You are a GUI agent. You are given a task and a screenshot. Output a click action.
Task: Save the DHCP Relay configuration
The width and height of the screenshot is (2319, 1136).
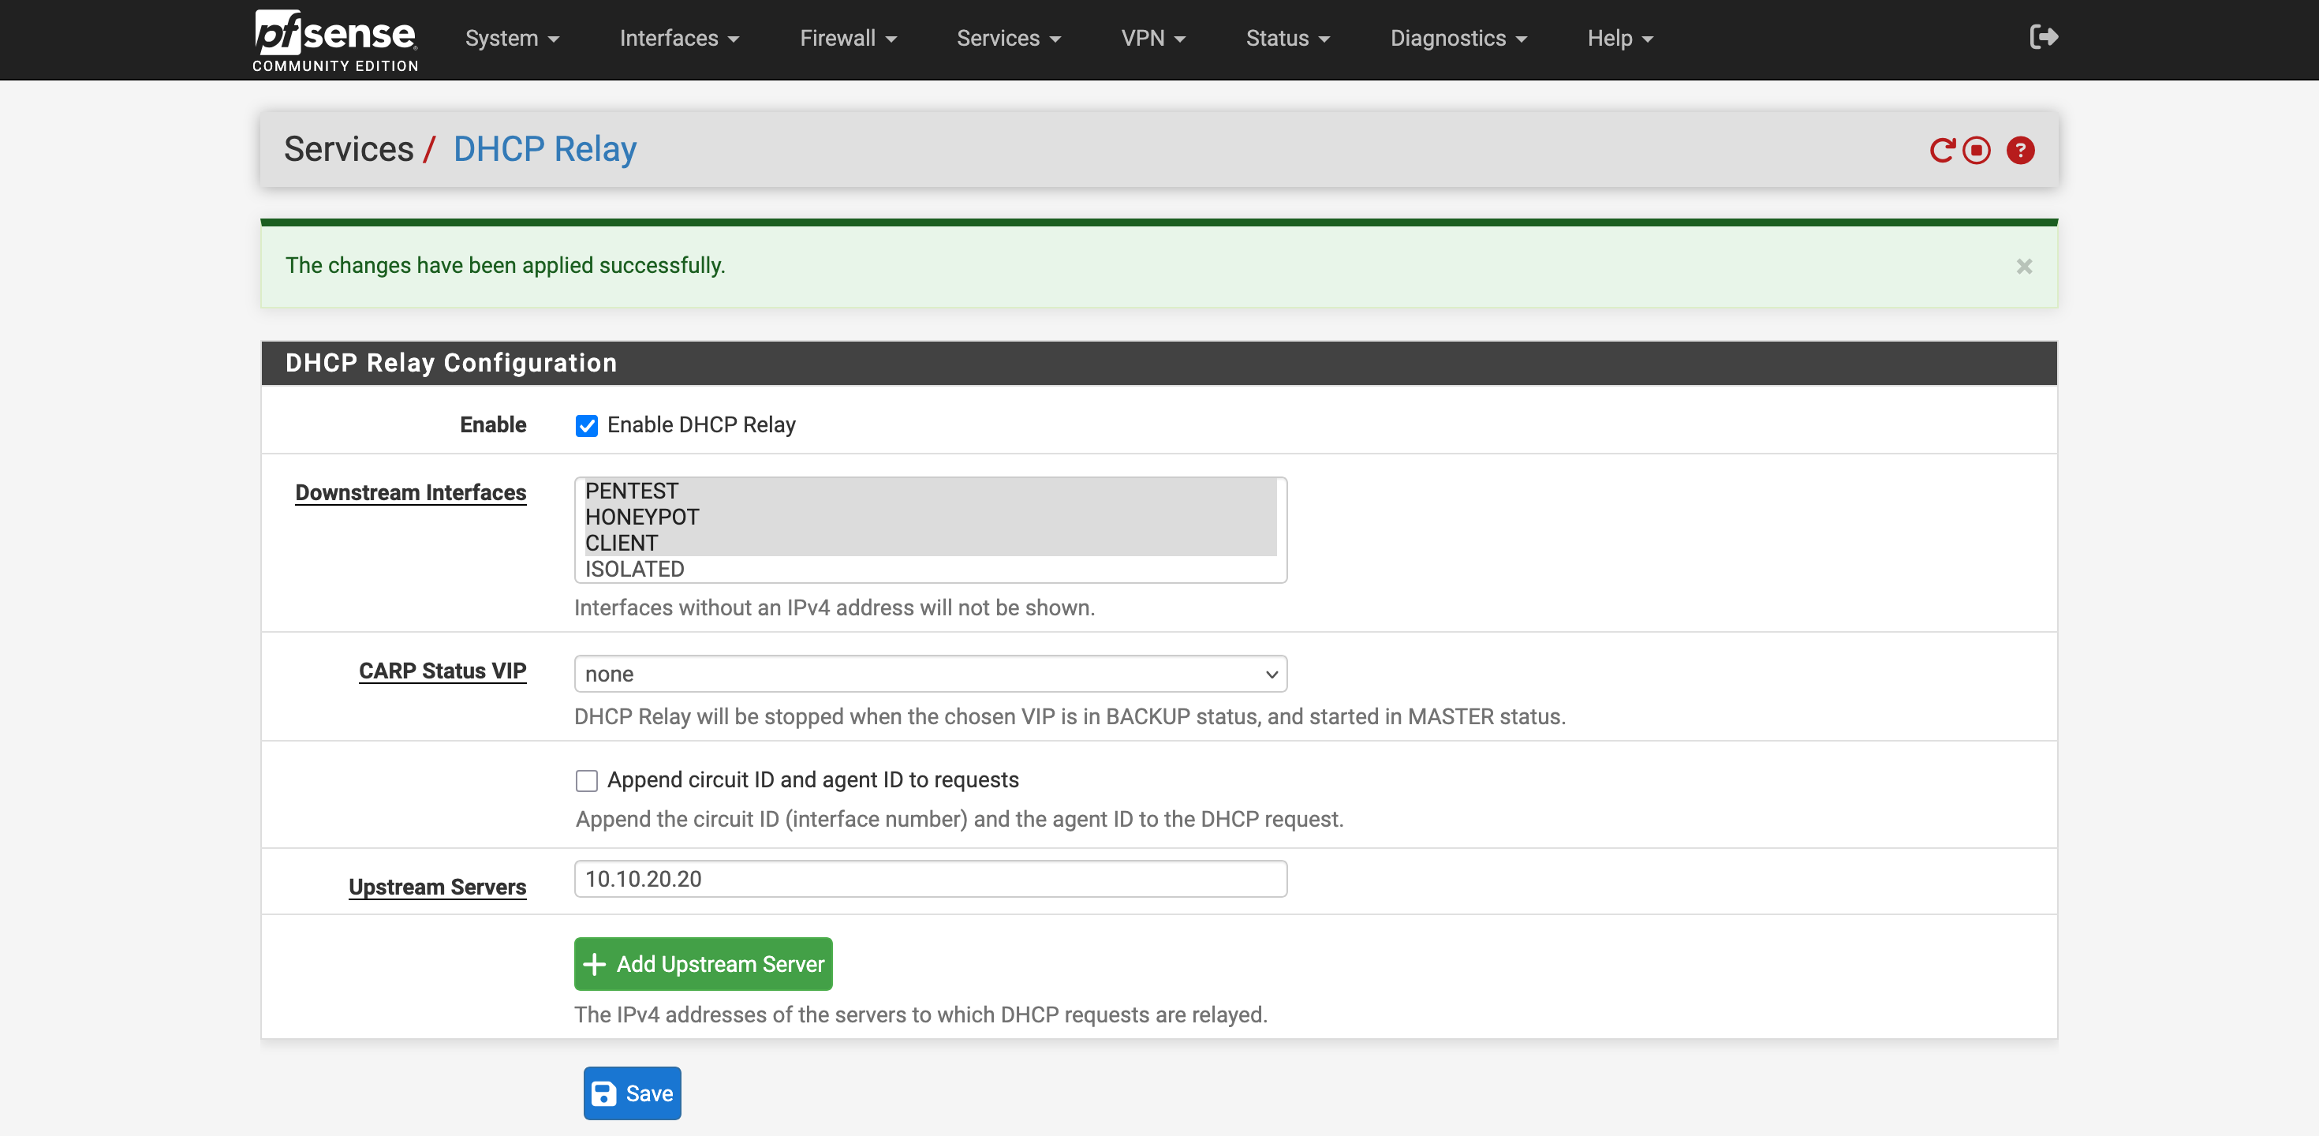pos(632,1093)
